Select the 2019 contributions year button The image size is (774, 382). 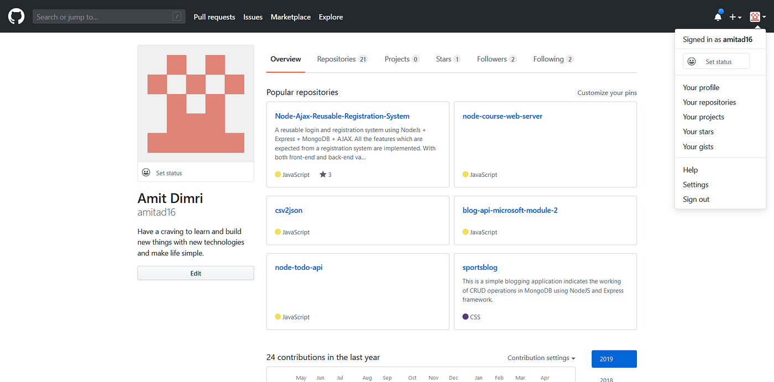614,358
